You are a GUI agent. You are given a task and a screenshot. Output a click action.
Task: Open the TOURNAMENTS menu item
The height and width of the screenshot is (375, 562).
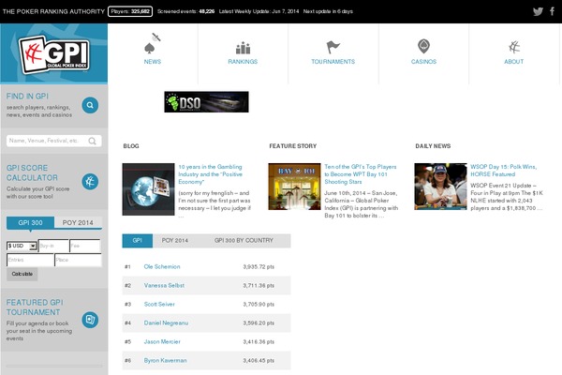333,62
